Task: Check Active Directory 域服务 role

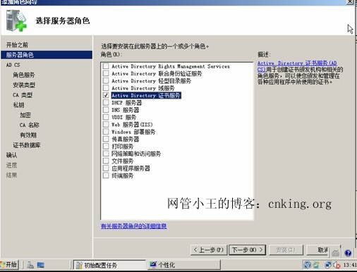Action: tap(106, 88)
